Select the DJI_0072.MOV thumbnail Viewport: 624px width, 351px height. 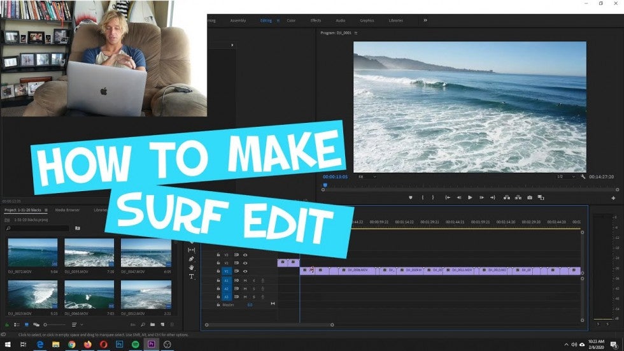pyautogui.click(x=32, y=252)
